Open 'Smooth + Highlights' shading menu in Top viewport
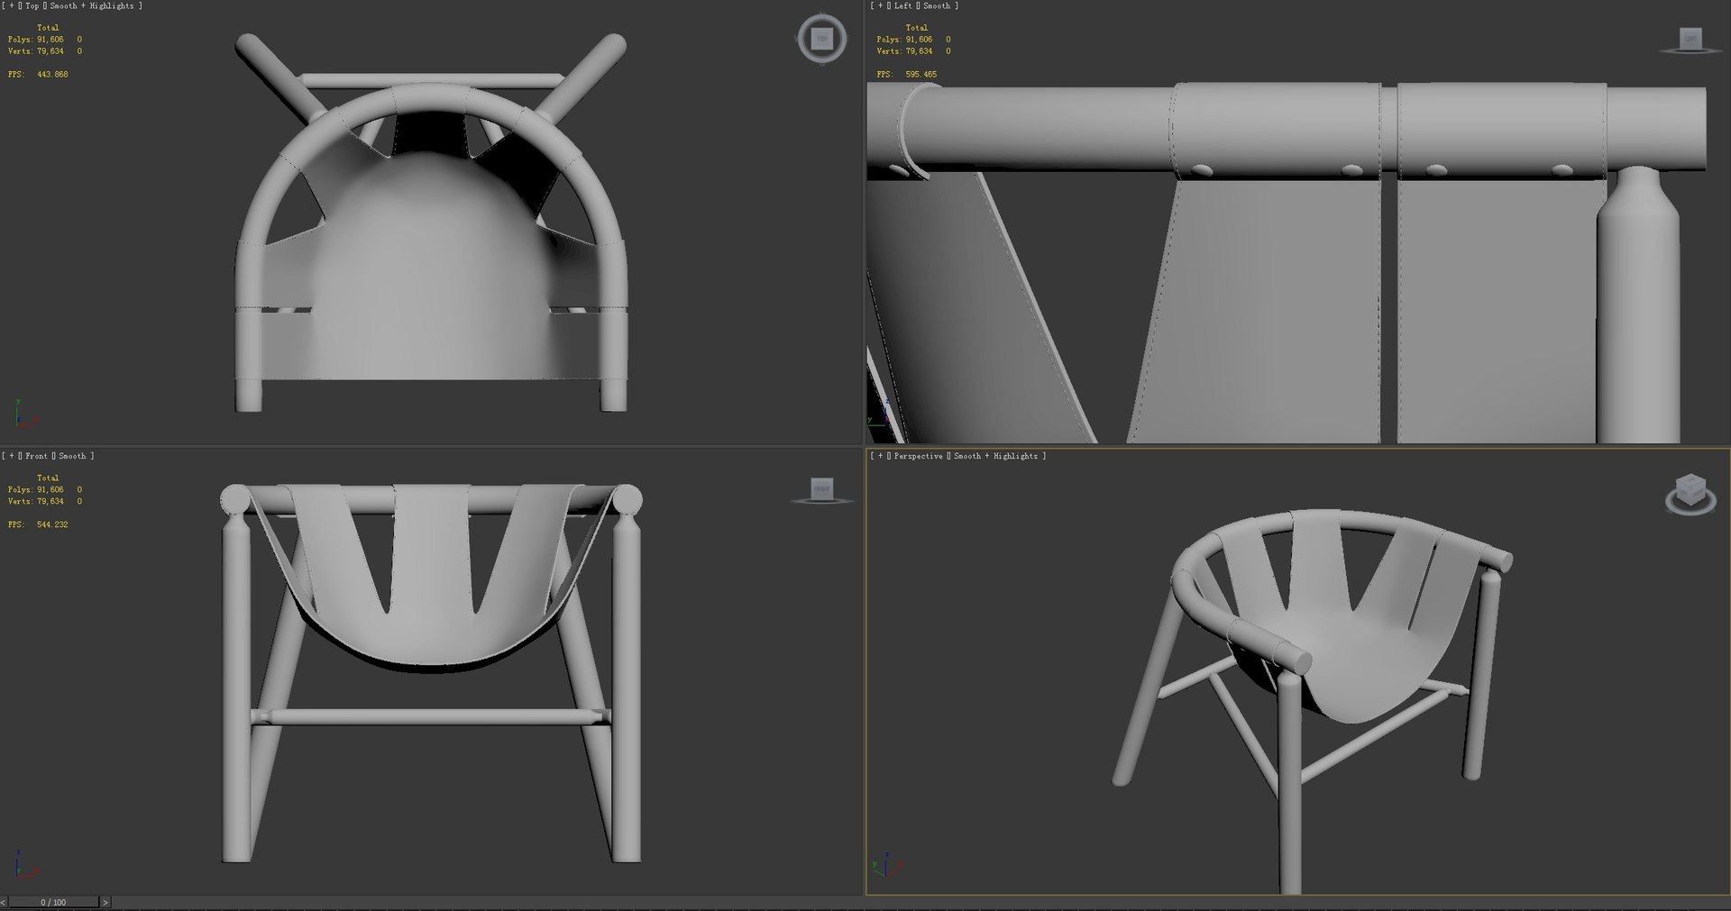Viewport: 1731px width, 911px height. [92, 6]
